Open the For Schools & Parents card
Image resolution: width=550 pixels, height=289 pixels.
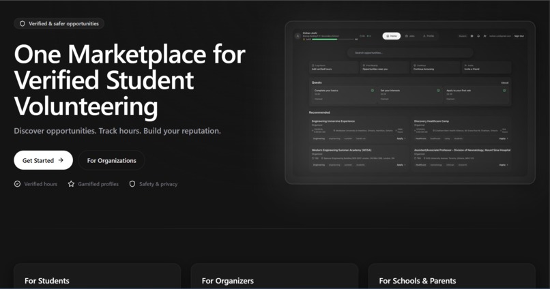(x=452, y=276)
